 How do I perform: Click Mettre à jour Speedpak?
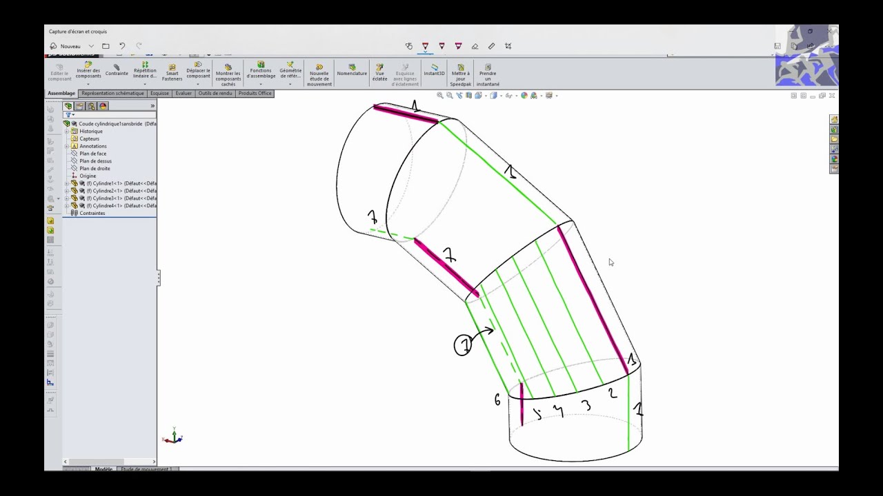[461, 74]
